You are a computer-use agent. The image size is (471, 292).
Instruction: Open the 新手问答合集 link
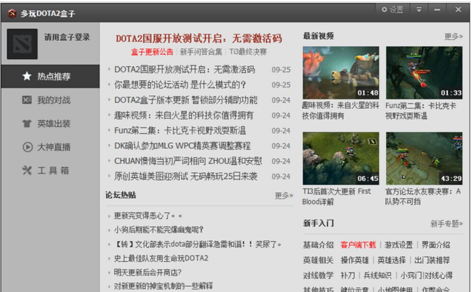(201, 52)
